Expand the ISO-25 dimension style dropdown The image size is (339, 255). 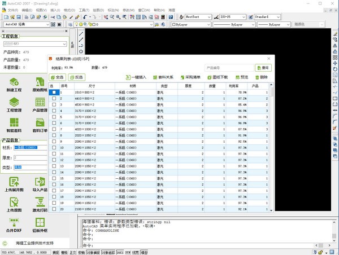(x=238, y=17)
